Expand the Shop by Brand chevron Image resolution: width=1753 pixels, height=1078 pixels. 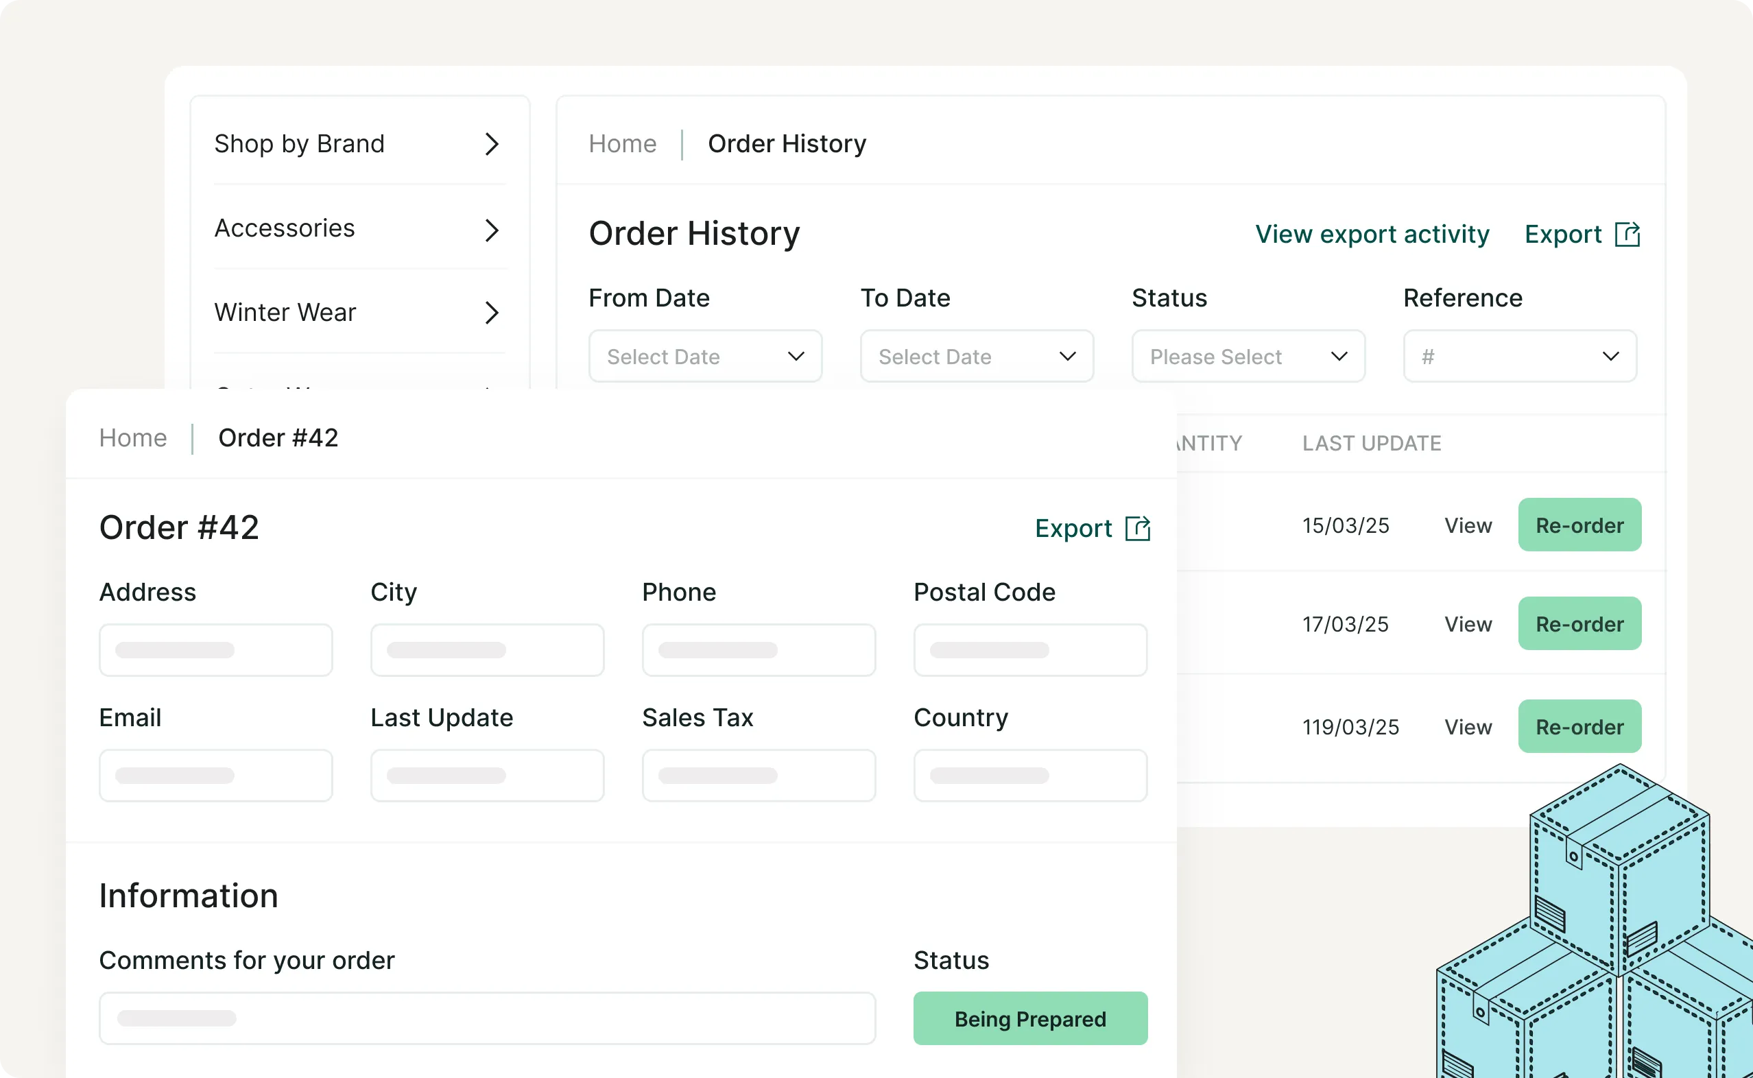tap(491, 144)
